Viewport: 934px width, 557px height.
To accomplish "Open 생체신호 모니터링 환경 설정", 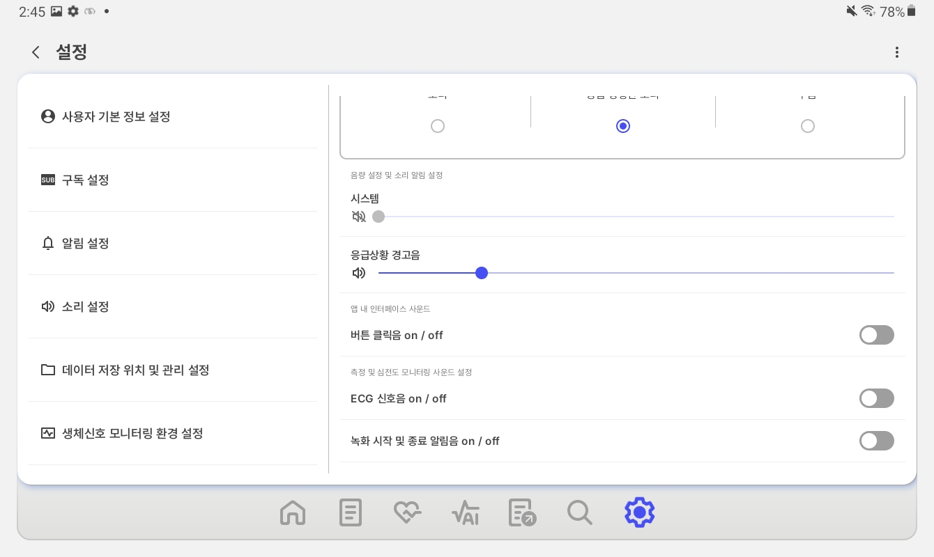I will coord(173,433).
